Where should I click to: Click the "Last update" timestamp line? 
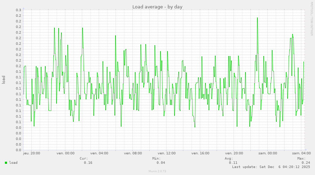[271, 167]
